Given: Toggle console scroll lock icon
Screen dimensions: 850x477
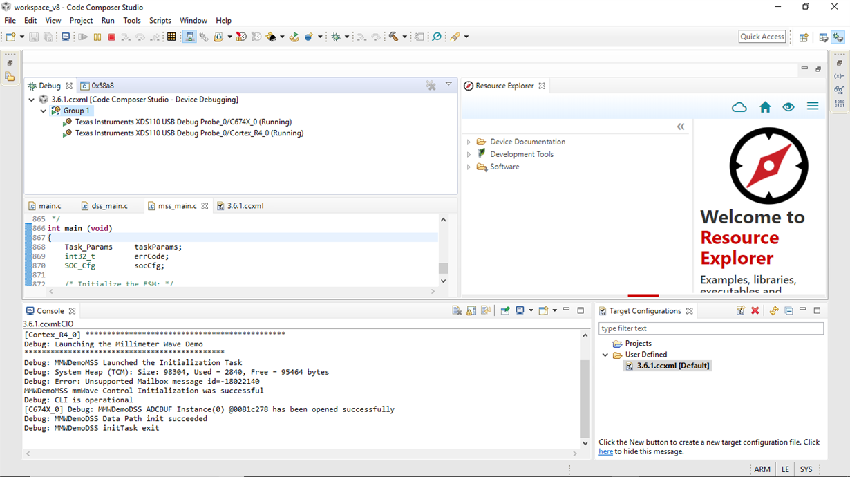Looking at the screenshot, I should [471, 311].
